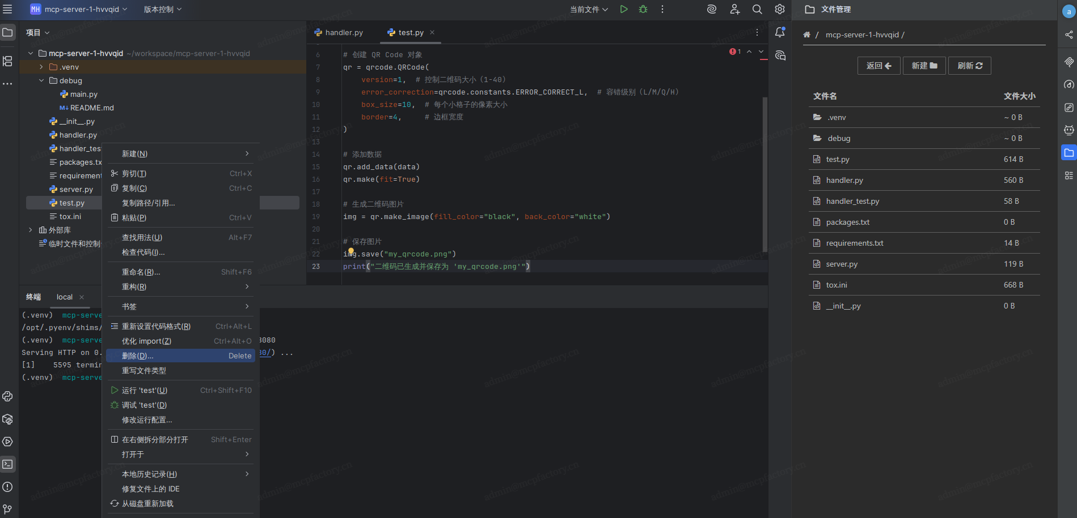Expand the .venv folder in project tree

41,67
